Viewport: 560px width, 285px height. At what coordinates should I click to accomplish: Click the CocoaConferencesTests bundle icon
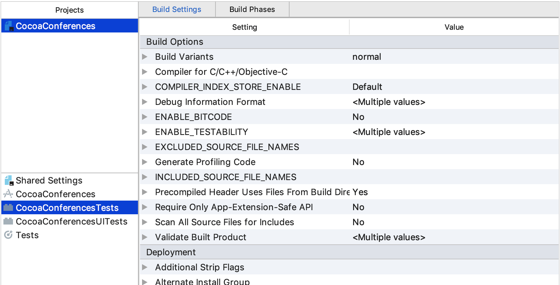point(8,207)
